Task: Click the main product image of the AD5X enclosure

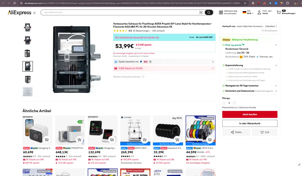Action: click(77, 60)
